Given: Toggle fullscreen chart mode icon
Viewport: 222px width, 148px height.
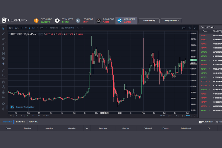Looking at the screenshot, I should [x=195, y=28].
